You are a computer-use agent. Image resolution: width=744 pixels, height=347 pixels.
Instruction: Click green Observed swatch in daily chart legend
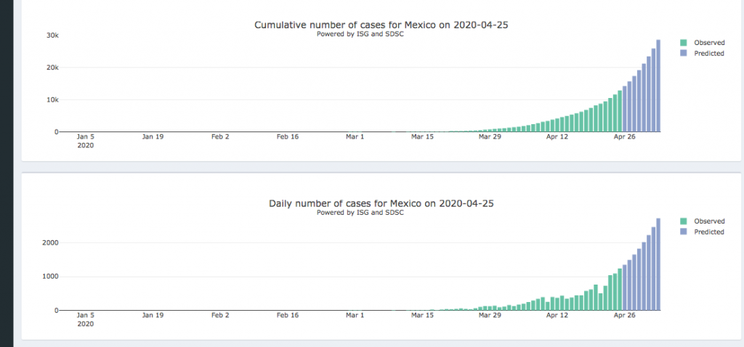[x=684, y=221]
